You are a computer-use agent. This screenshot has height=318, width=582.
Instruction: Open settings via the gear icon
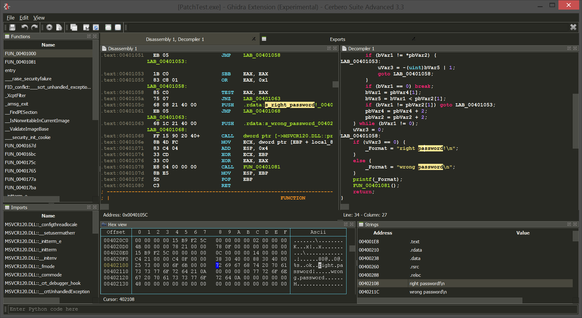pyautogui.click(x=49, y=28)
